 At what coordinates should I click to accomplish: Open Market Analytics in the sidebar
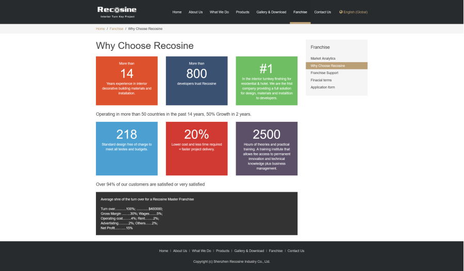click(x=323, y=59)
